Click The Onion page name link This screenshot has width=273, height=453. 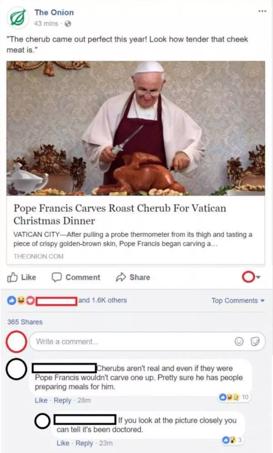click(54, 12)
